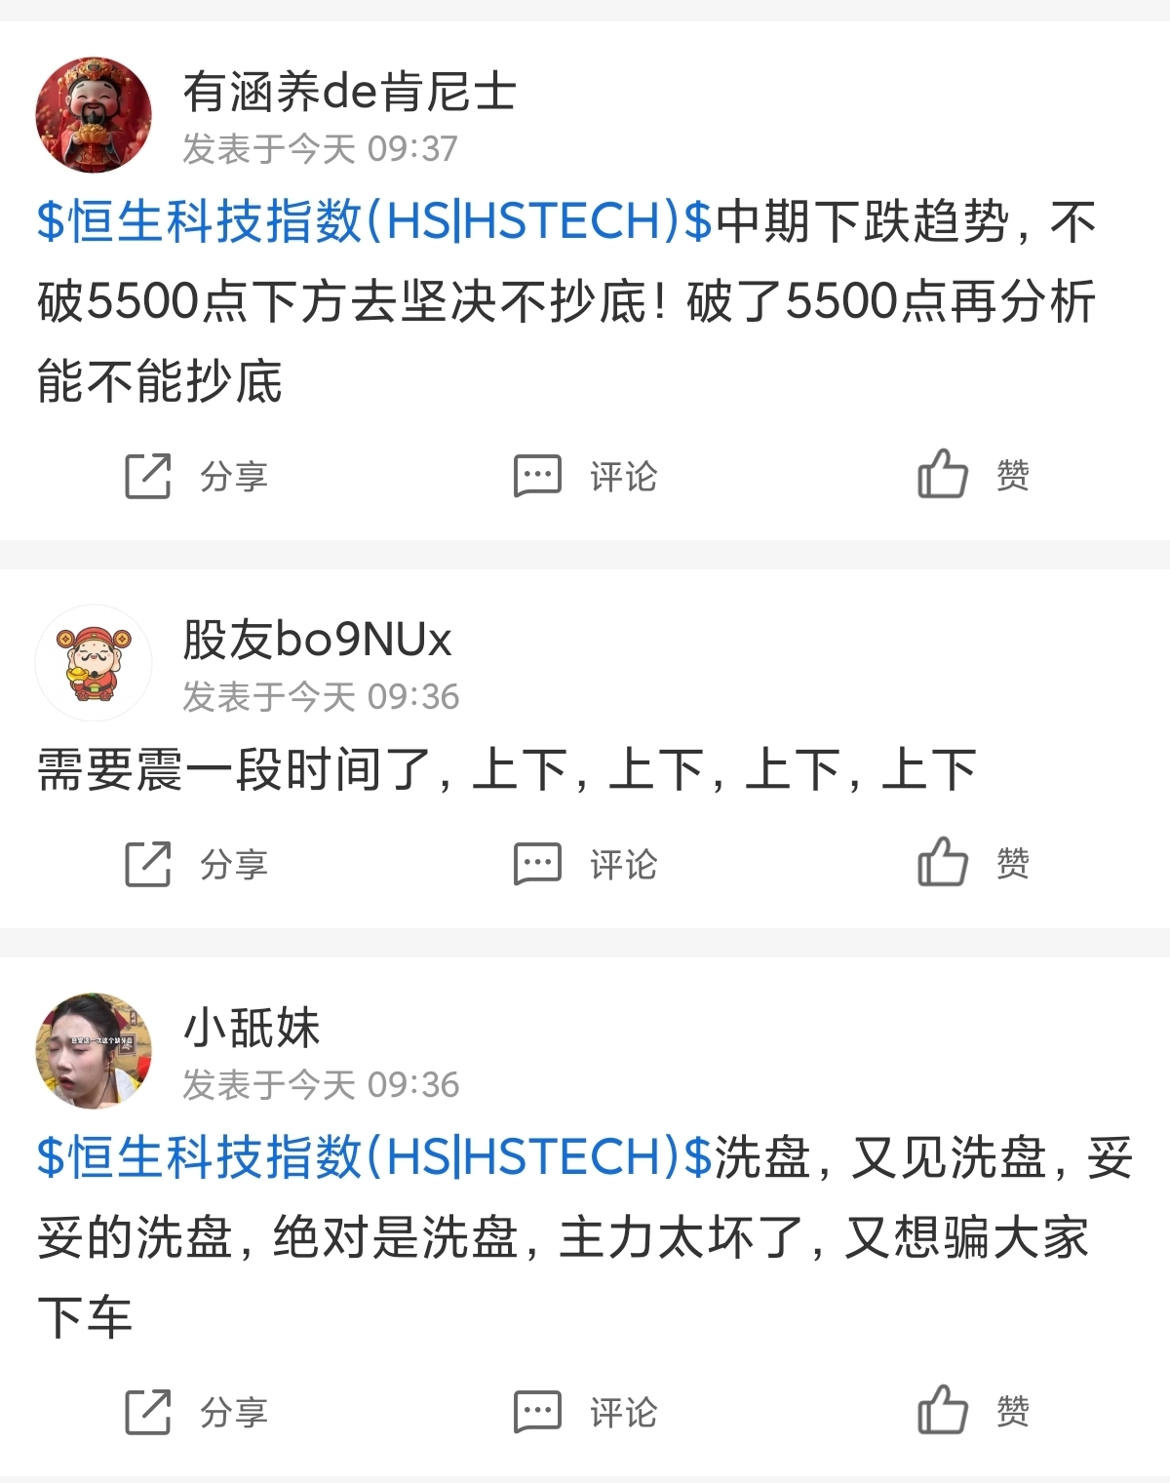Like the post by 股友bo9NUx

click(942, 862)
